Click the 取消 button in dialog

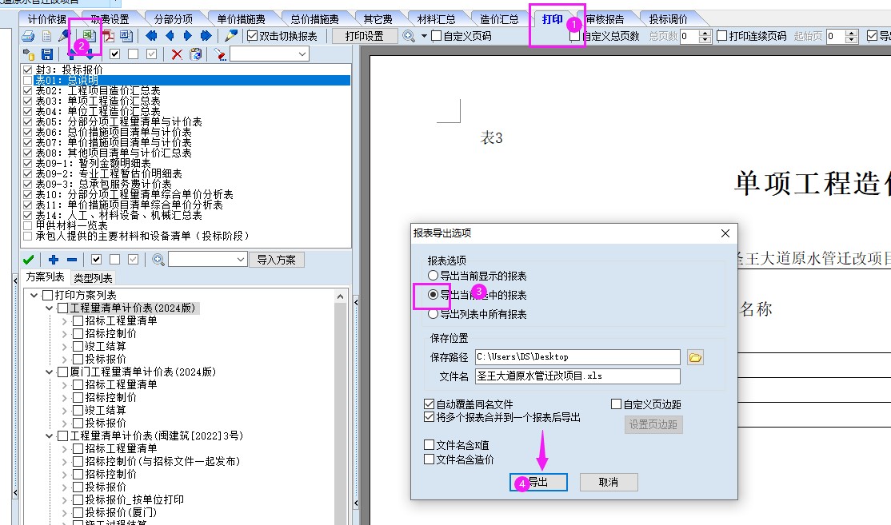pyautogui.click(x=609, y=482)
